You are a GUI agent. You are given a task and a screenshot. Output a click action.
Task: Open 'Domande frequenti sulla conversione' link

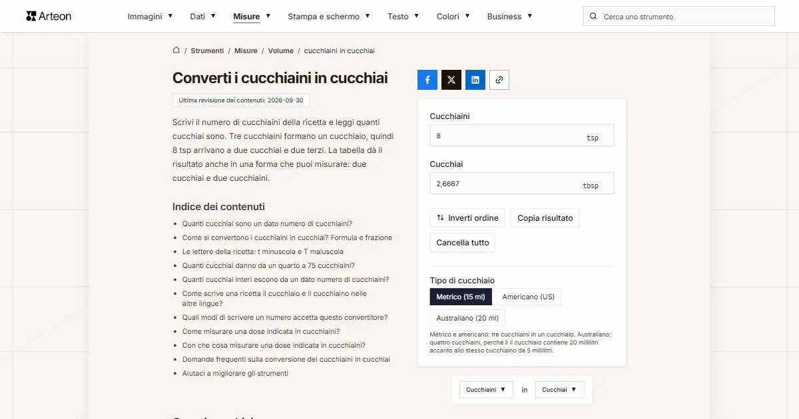point(286,359)
